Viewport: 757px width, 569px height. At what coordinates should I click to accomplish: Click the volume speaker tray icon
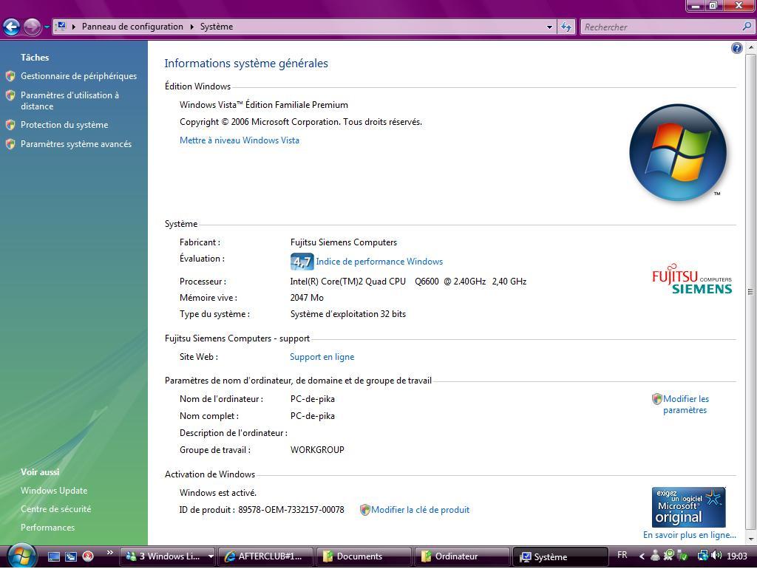[x=716, y=556]
